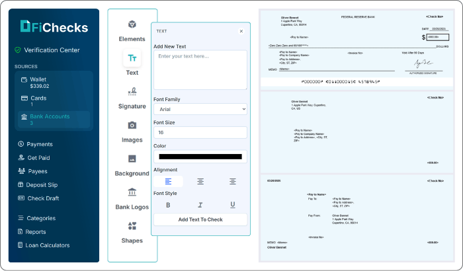Open the Signature tool
The width and height of the screenshot is (463, 271).
coord(132,92)
